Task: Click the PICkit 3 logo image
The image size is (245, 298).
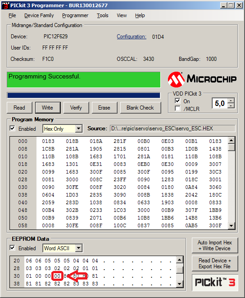Action: click(x=215, y=282)
